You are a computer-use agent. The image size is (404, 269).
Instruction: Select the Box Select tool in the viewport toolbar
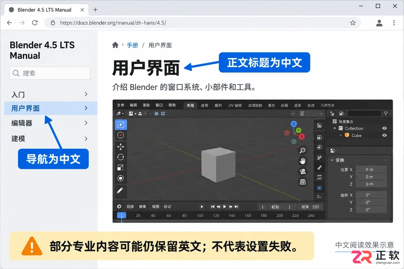121,125
